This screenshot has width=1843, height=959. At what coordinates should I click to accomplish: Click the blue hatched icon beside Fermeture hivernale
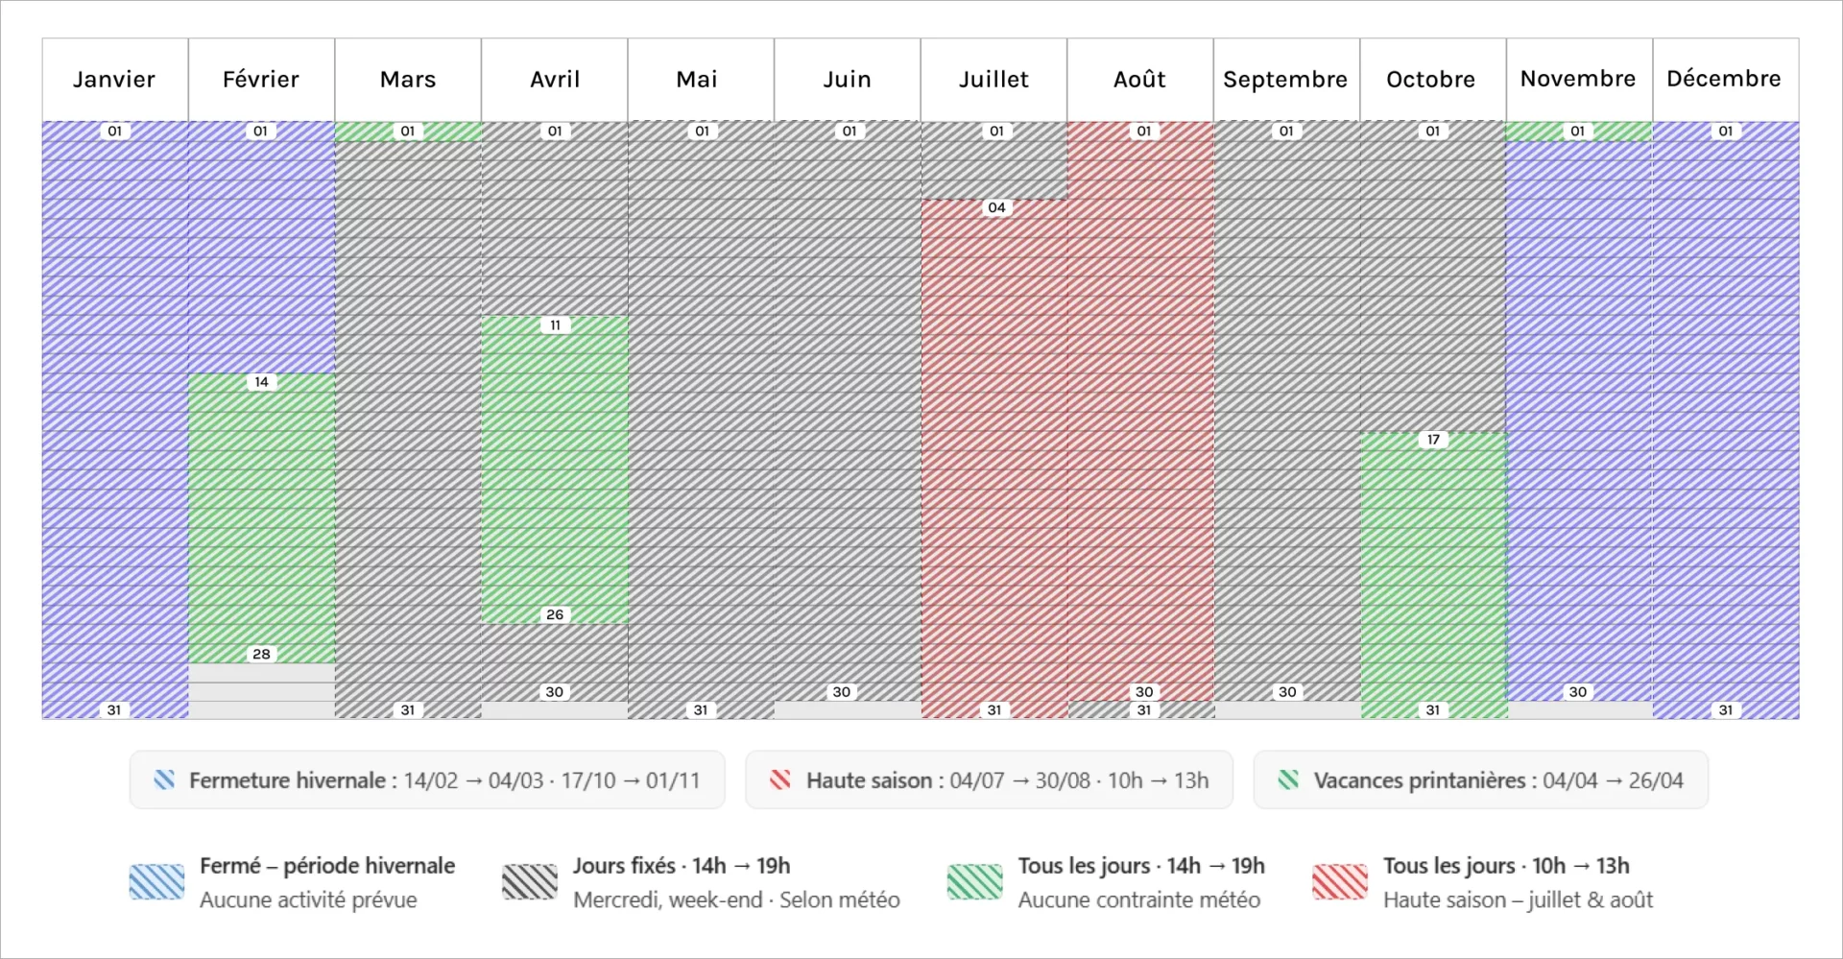pyautogui.click(x=164, y=779)
